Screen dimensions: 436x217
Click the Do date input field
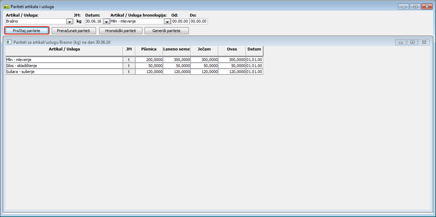pyautogui.click(x=198, y=21)
